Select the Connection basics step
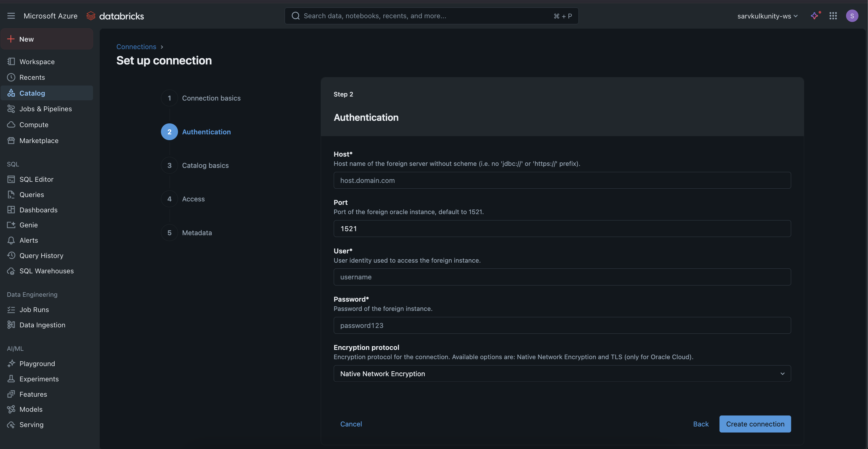868x449 pixels. tap(211, 98)
